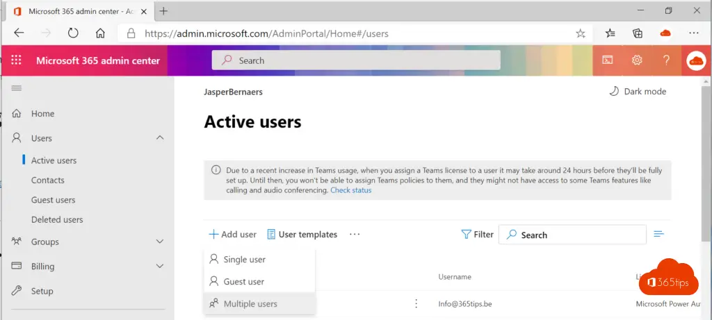Open the Add user dropdown
712x320 pixels.
pyautogui.click(x=232, y=235)
